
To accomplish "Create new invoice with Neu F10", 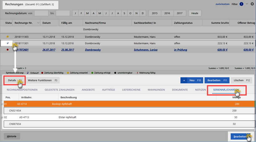I will (192, 80).
